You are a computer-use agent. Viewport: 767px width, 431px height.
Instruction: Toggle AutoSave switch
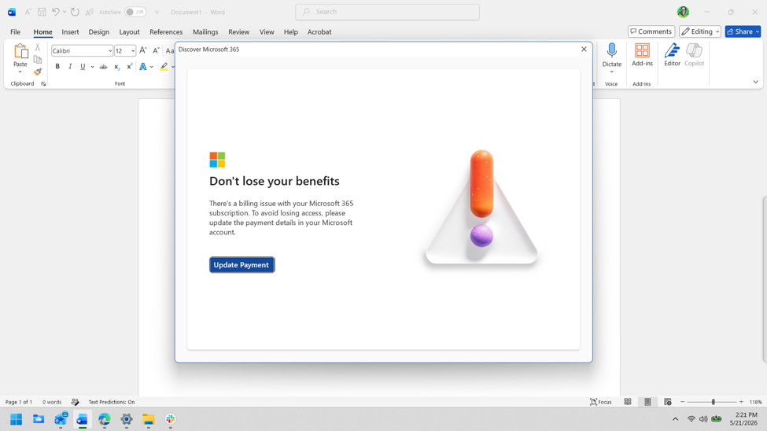[x=135, y=12]
